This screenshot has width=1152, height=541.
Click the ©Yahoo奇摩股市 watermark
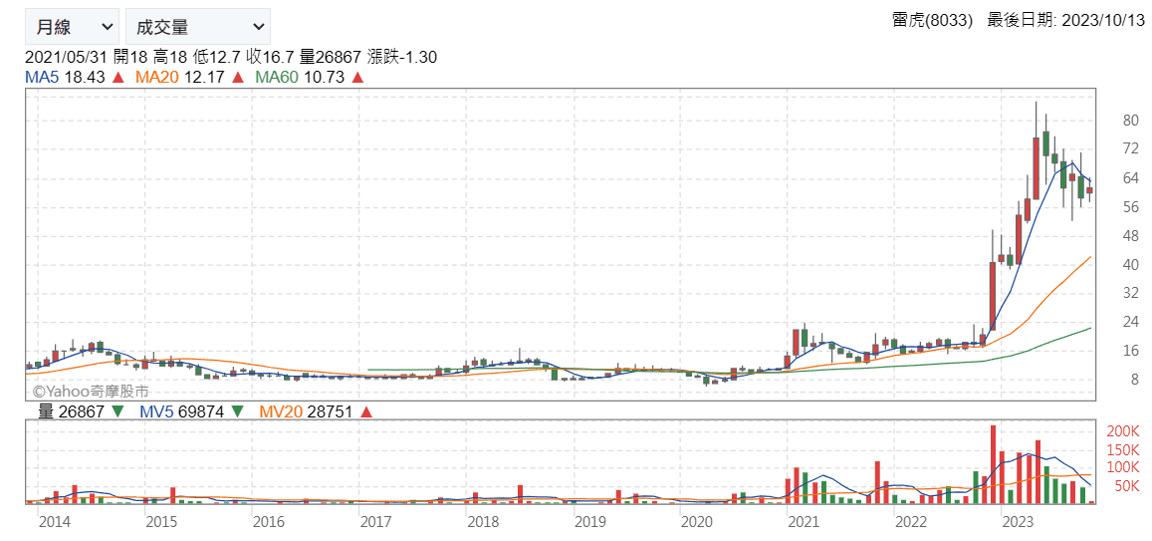point(91,393)
